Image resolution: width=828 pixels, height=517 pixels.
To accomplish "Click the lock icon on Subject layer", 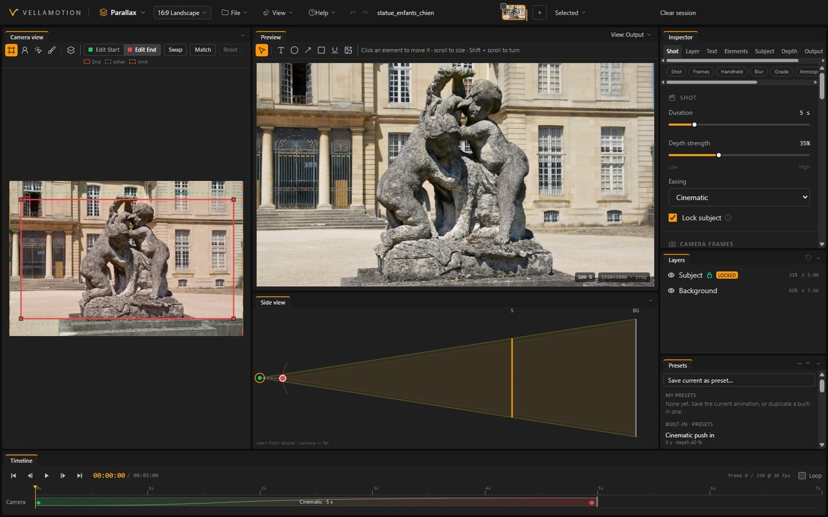I will click(709, 275).
